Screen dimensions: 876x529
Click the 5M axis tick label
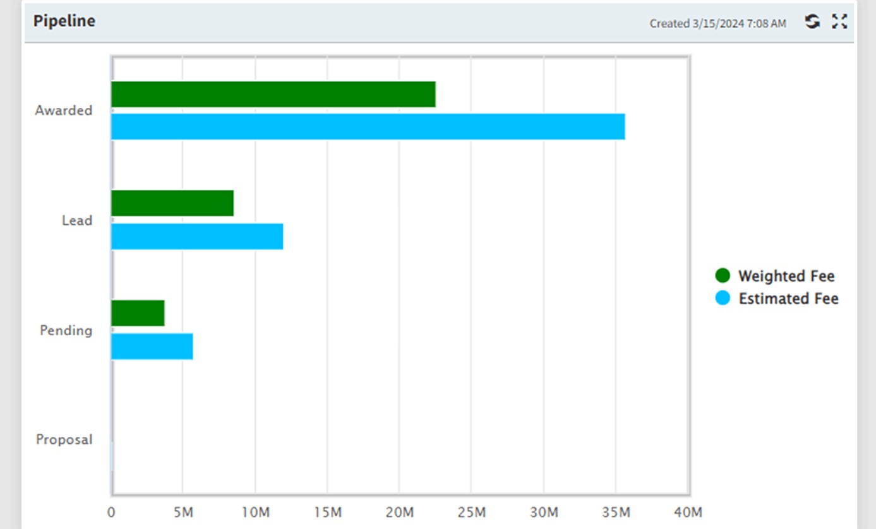pyautogui.click(x=183, y=512)
